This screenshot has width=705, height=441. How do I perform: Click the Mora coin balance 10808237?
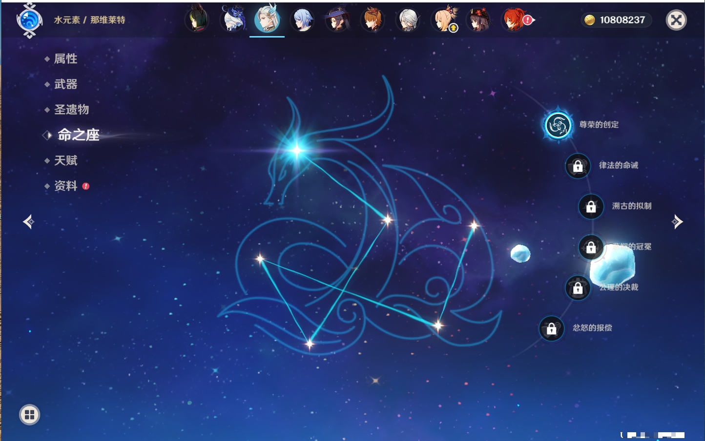[616, 20]
